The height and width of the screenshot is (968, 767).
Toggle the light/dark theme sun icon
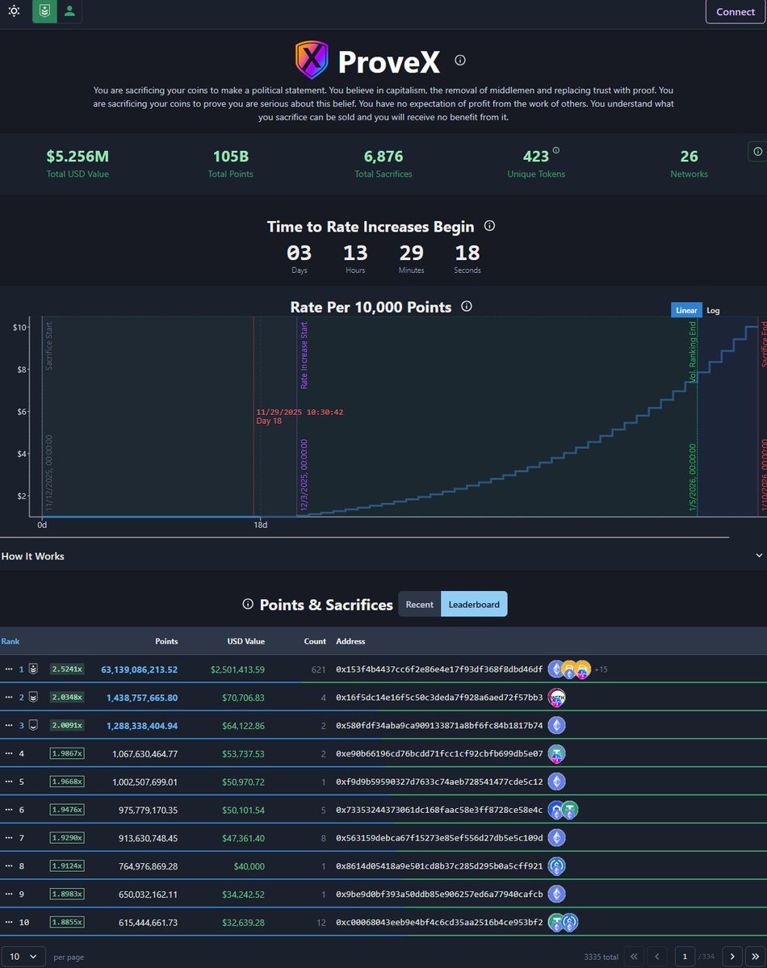click(14, 11)
